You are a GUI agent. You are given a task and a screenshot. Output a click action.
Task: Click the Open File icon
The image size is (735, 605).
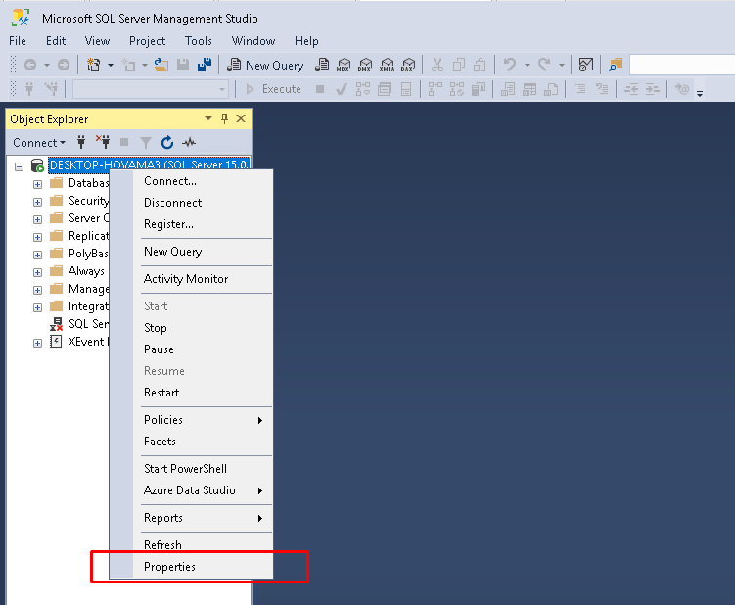click(x=161, y=65)
